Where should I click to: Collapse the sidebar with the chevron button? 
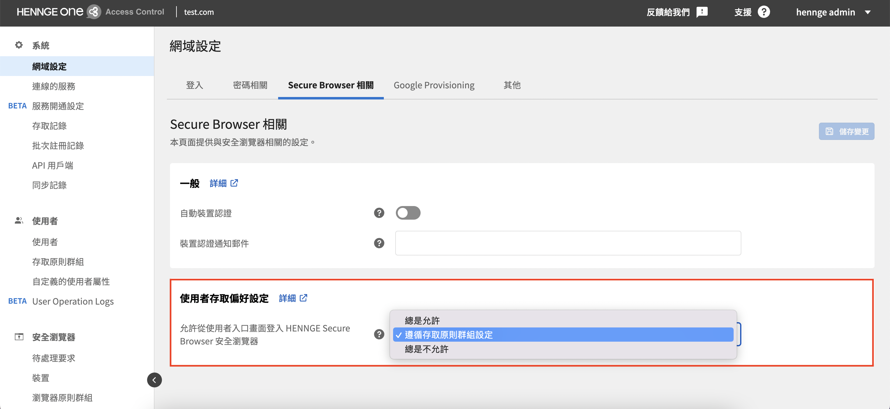[x=154, y=380]
